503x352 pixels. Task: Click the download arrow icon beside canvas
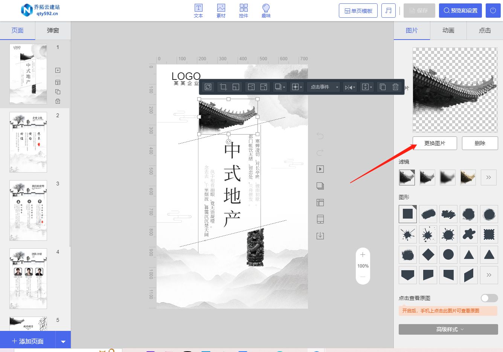320,236
